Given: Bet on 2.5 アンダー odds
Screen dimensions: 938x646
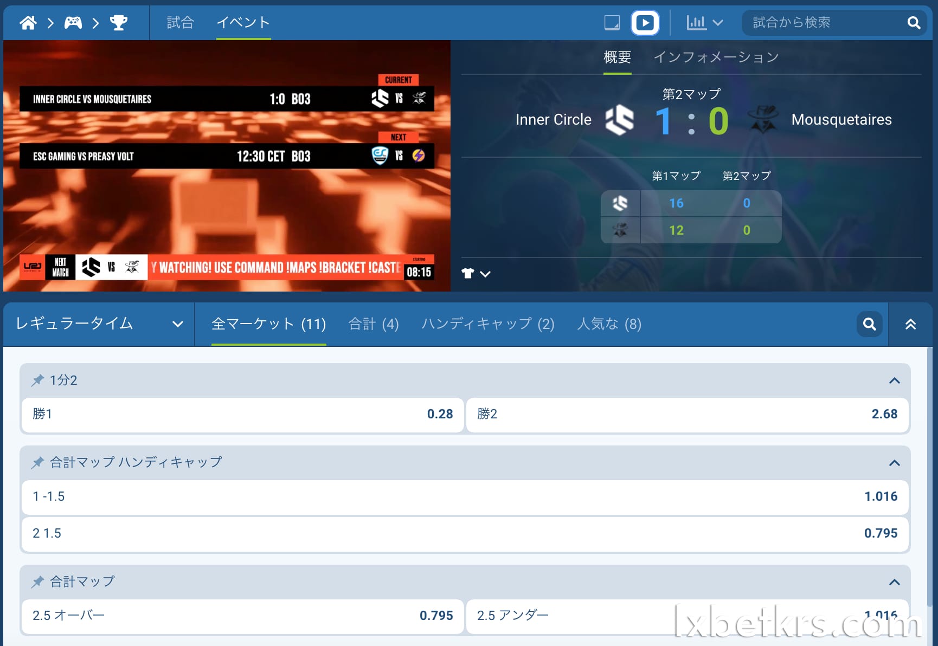Looking at the screenshot, I should pos(688,616).
